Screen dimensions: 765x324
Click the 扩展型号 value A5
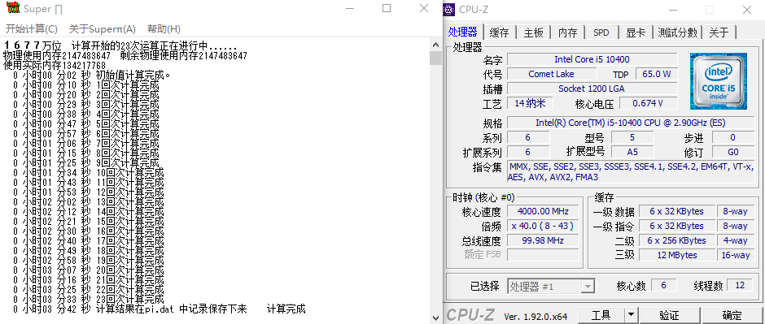(633, 152)
